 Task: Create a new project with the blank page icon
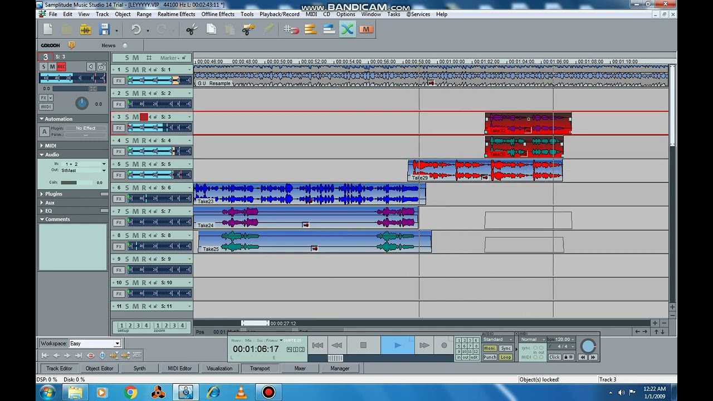(x=48, y=30)
